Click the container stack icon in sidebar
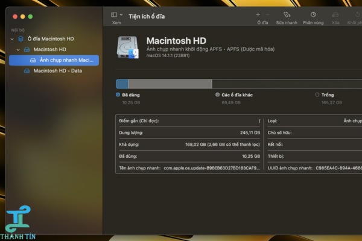This screenshot has width=362, height=241. point(21,39)
